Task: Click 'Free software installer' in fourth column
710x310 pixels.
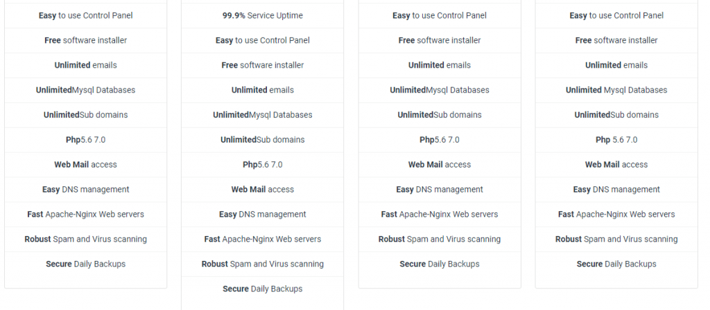Action: click(x=616, y=40)
